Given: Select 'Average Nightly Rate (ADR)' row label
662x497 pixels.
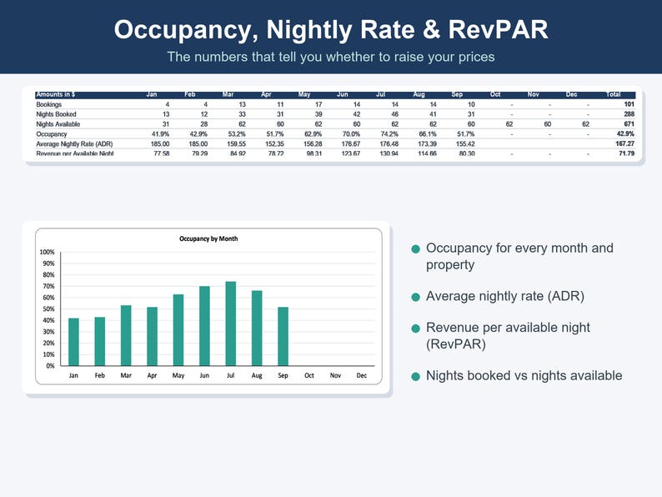Looking at the screenshot, I should (x=74, y=144).
